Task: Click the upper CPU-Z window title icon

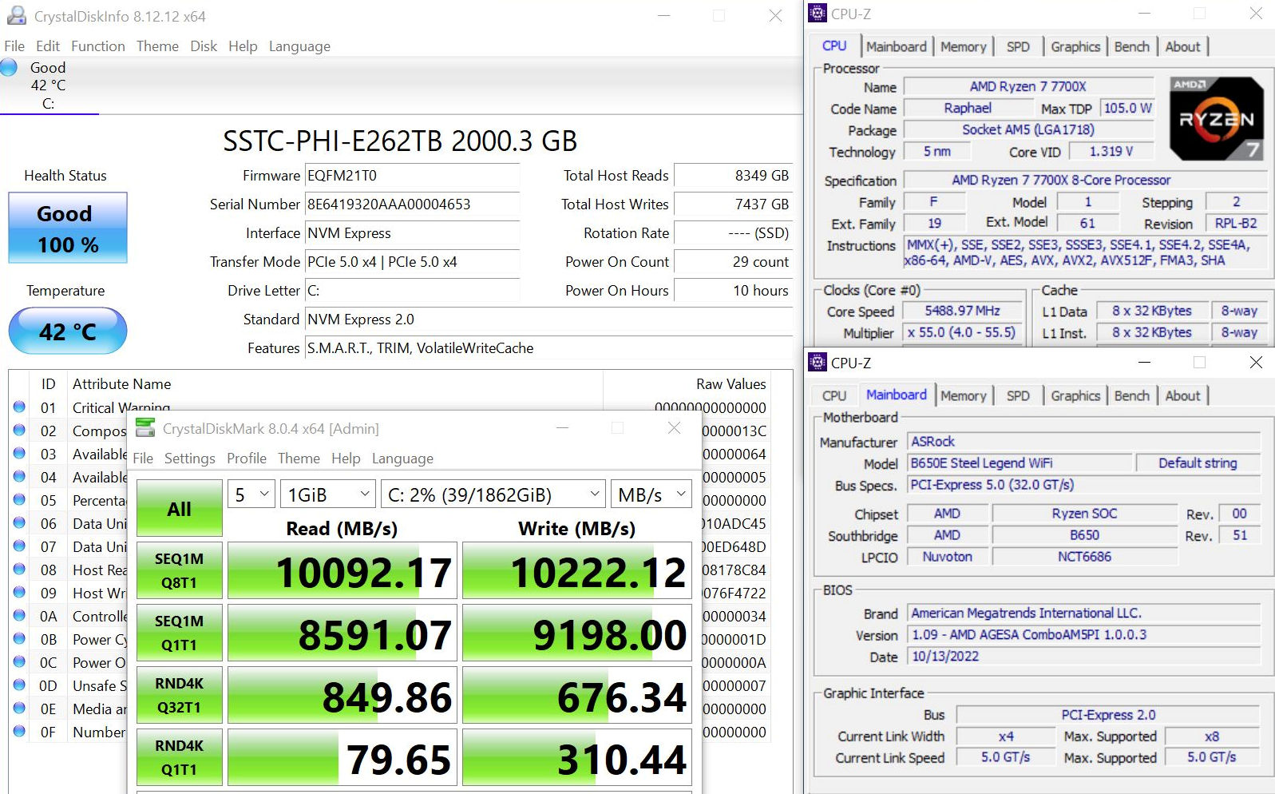Action: tap(818, 13)
